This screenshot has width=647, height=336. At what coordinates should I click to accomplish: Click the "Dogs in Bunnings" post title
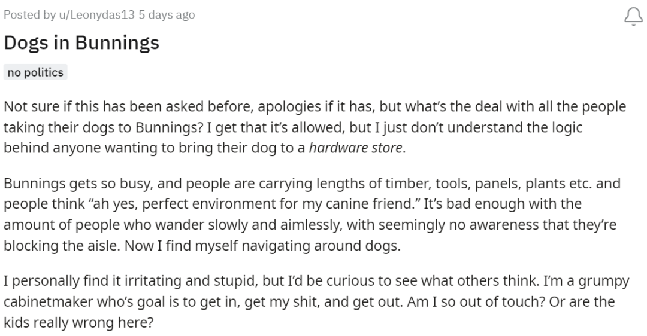(x=81, y=44)
